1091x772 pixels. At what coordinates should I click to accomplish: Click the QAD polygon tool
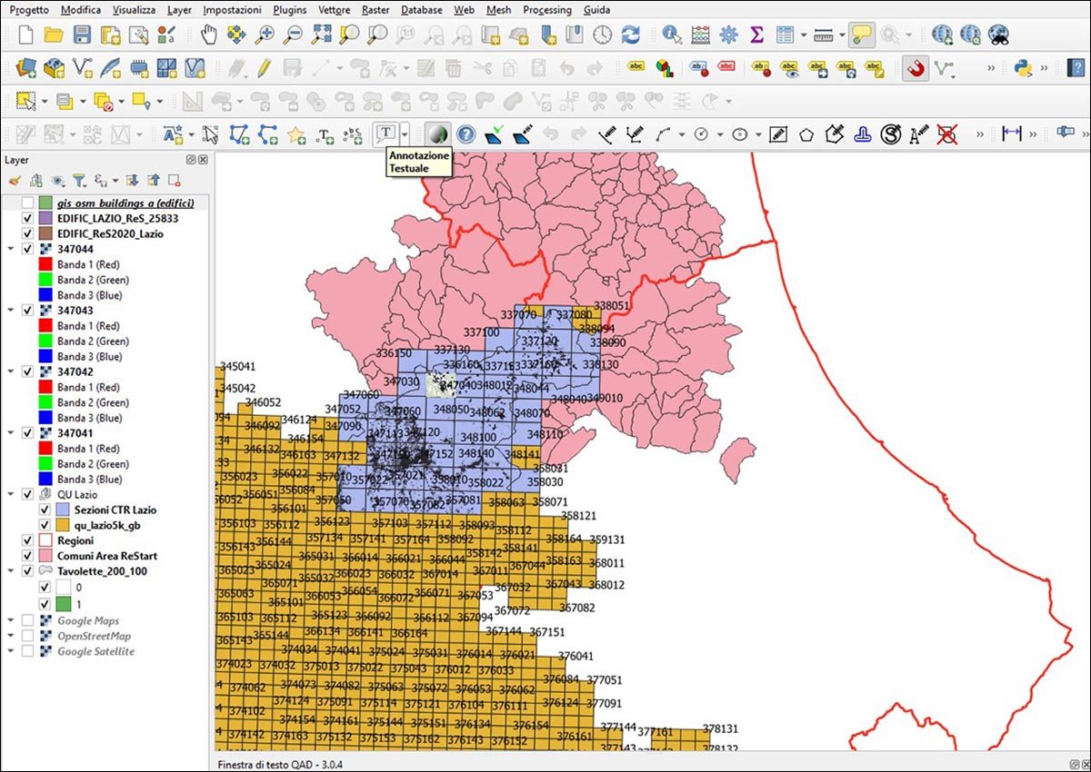pyautogui.click(x=806, y=134)
